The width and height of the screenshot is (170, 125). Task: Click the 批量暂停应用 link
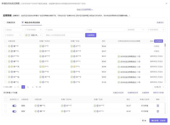[133, 93]
